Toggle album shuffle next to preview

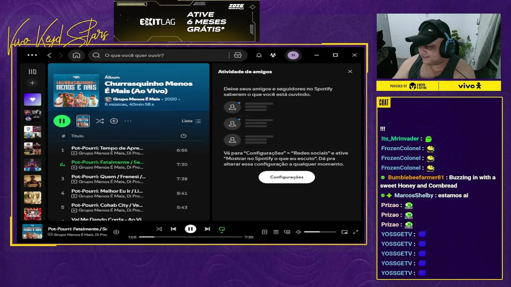click(100, 121)
